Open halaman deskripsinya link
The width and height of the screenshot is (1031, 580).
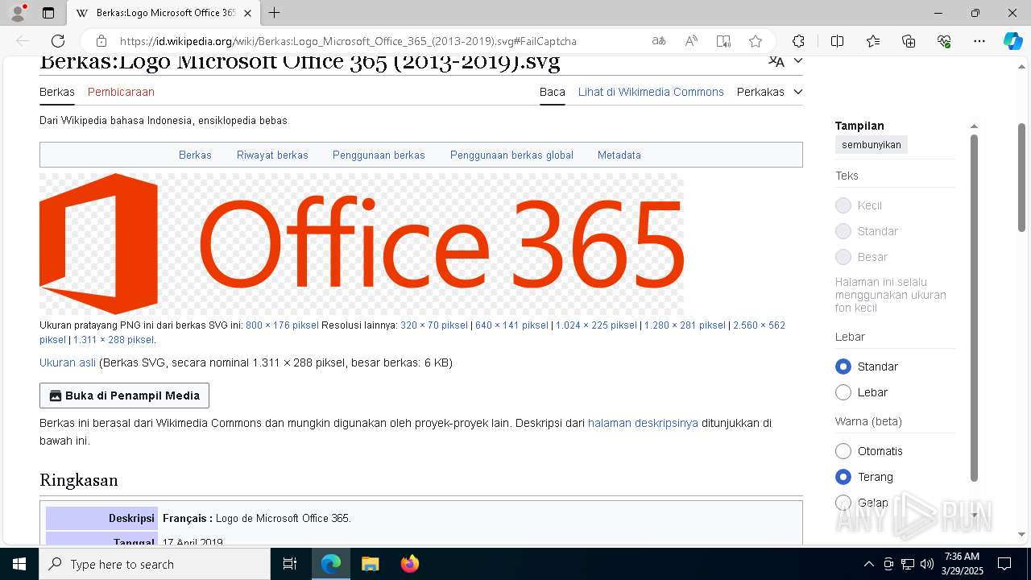[x=643, y=423]
